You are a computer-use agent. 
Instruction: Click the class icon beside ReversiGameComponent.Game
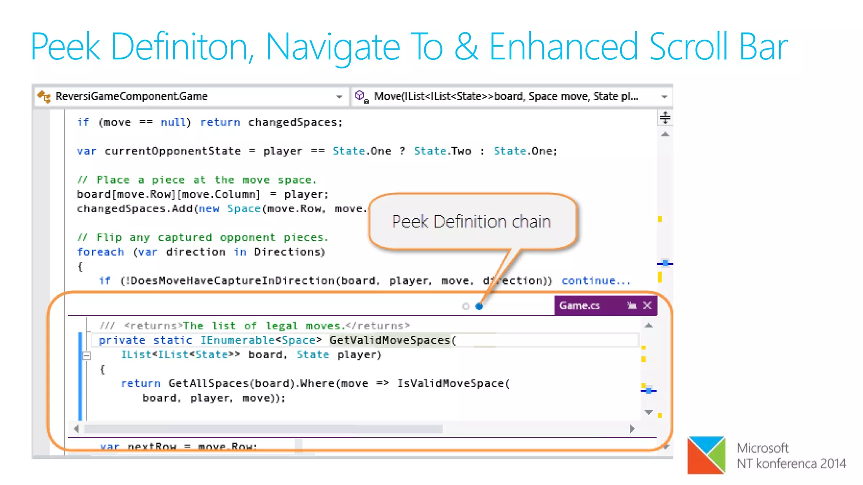click(44, 96)
